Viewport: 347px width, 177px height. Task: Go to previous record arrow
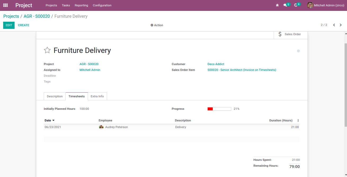334,25
